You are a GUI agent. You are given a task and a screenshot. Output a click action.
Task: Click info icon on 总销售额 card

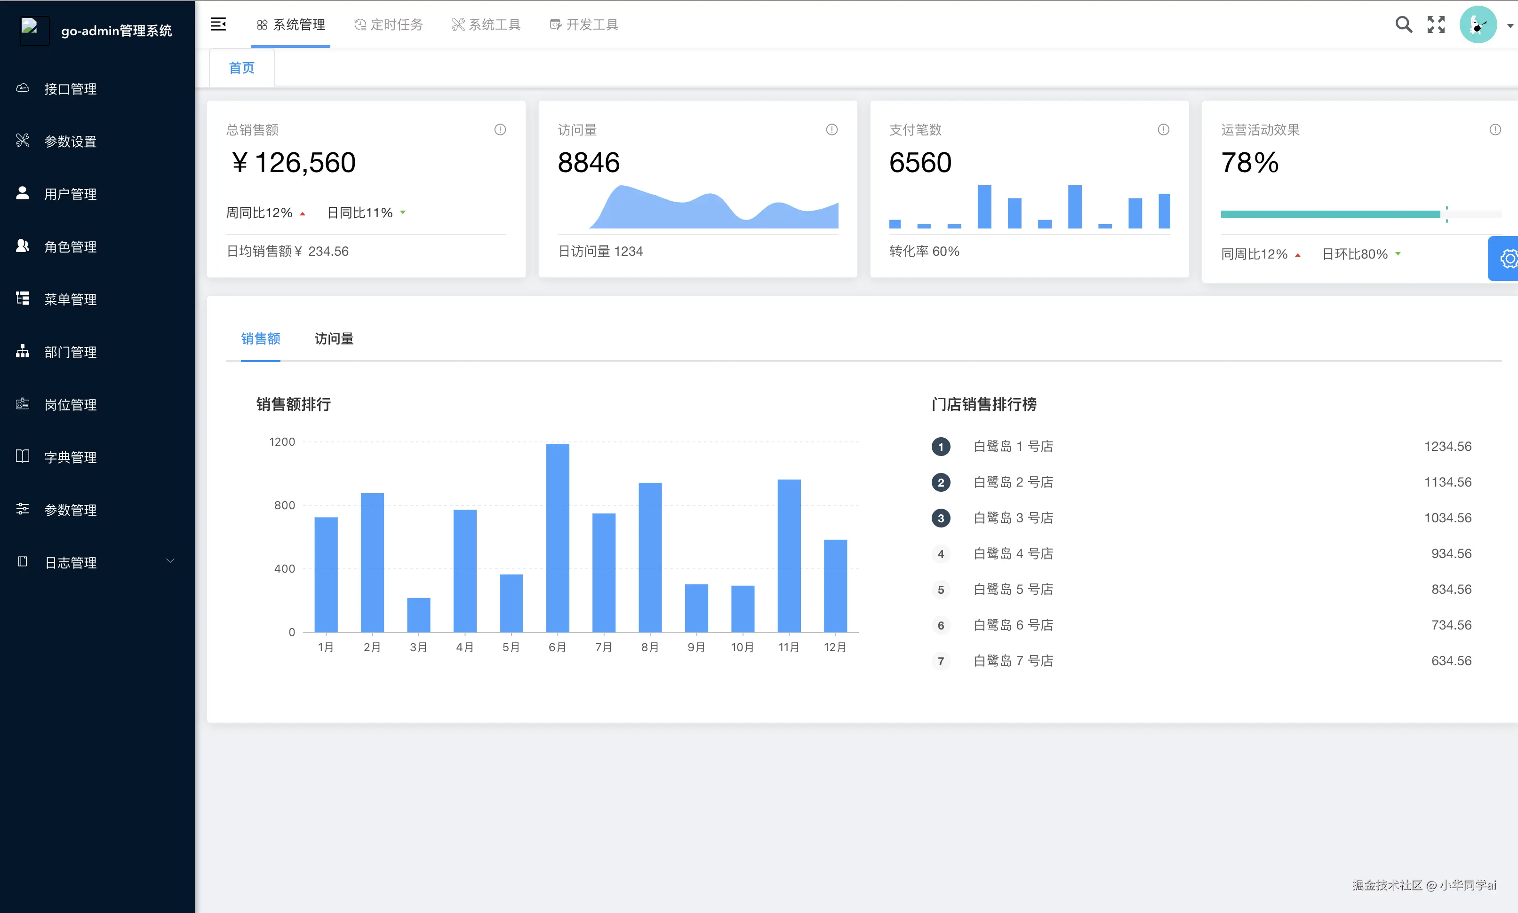coord(500,130)
